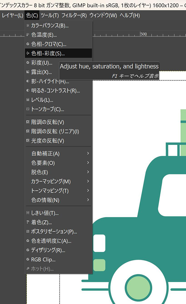Click the half-circle icon beside 影-ハイライト(H)

pos(28,81)
